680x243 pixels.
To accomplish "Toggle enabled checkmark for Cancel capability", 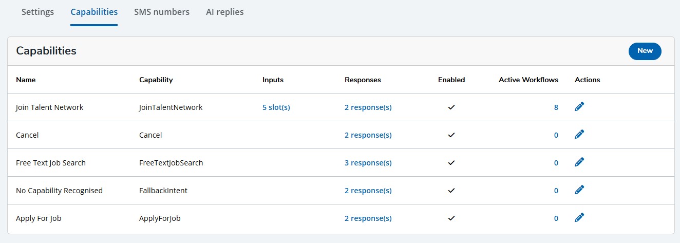I will pos(451,135).
